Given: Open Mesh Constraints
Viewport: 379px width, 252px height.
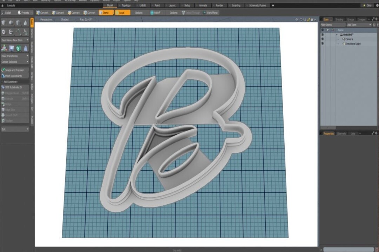Looking at the screenshot, I should tap(15, 76).
